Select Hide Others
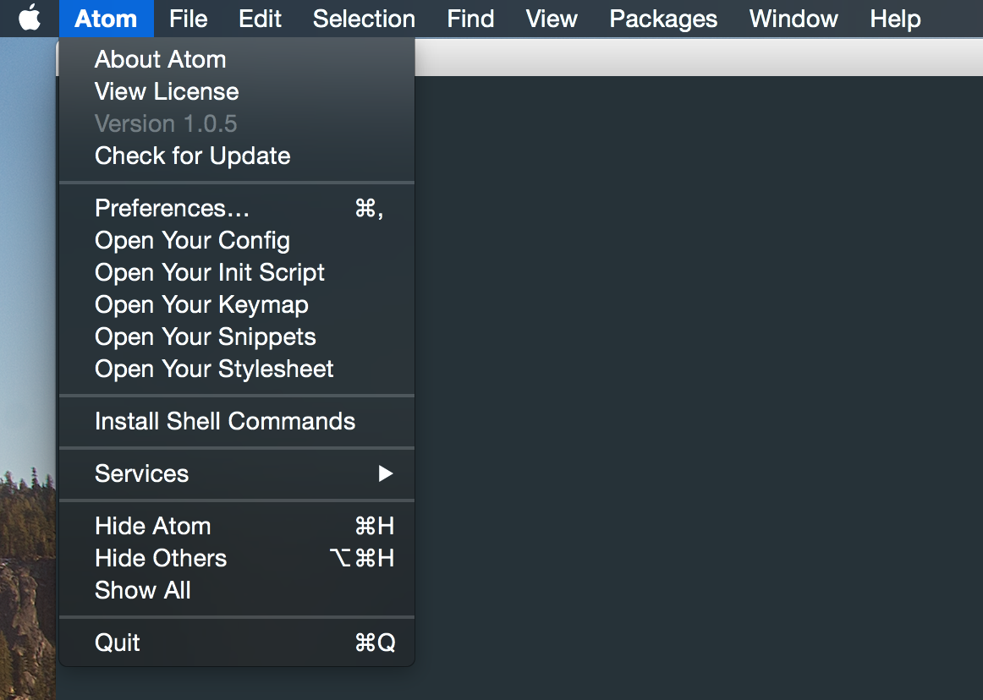Image resolution: width=983 pixels, height=700 pixels. click(x=237, y=558)
